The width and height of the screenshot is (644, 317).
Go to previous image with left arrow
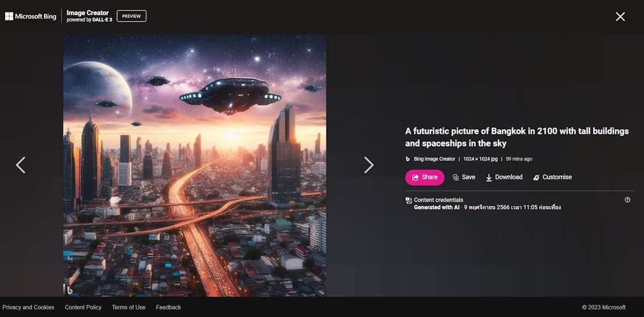click(20, 165)
